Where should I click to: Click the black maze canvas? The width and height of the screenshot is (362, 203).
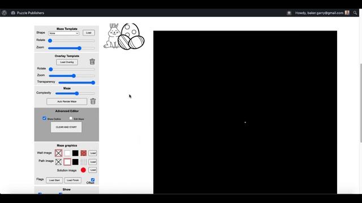(x=245, y=112)
